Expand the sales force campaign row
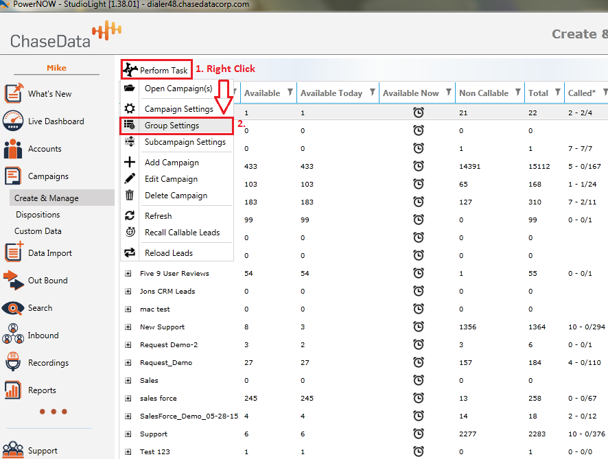The image size is (608, 459). click(x=128, y=399)
